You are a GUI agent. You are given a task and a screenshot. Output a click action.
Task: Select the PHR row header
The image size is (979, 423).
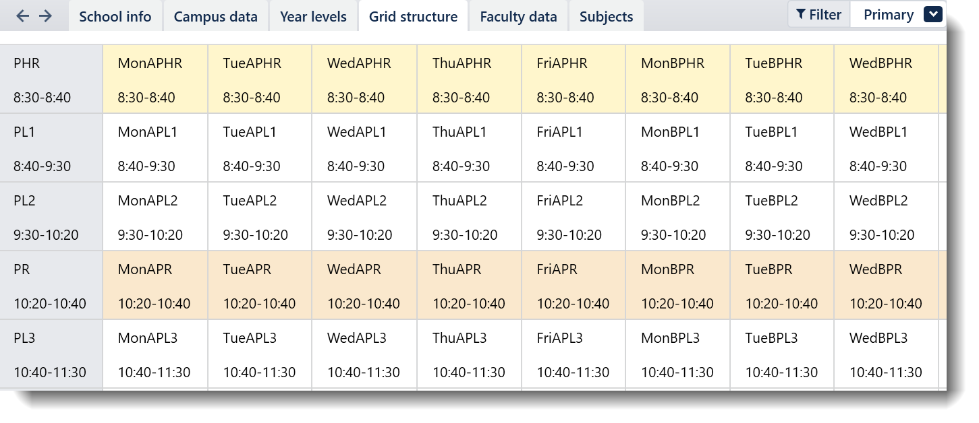[x=51, y=79]
